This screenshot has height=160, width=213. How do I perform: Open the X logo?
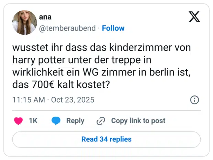point(194,16)
